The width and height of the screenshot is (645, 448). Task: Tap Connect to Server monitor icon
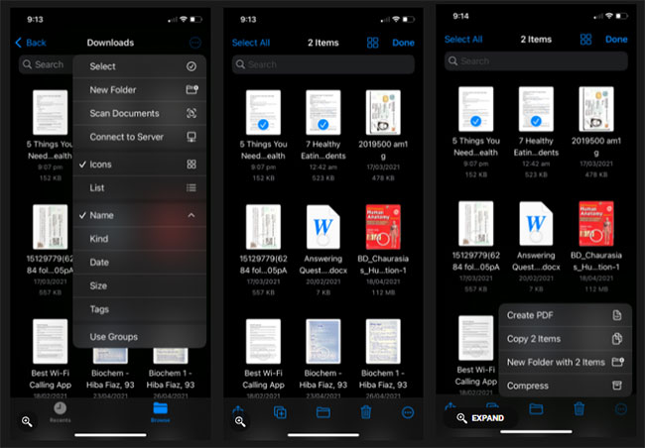[x=192, y=137]
